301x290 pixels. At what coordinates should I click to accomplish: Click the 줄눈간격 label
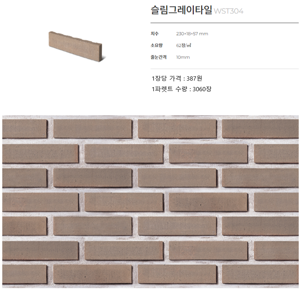158,57
